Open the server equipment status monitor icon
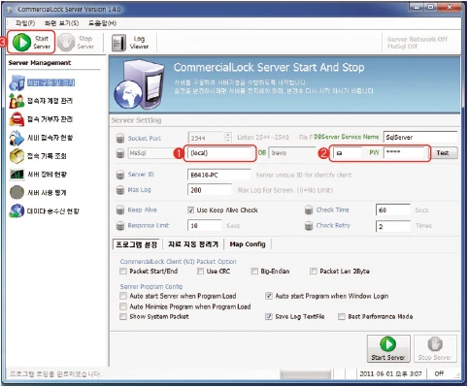This screenshot has width=468, height=387. tap(17, 175)
